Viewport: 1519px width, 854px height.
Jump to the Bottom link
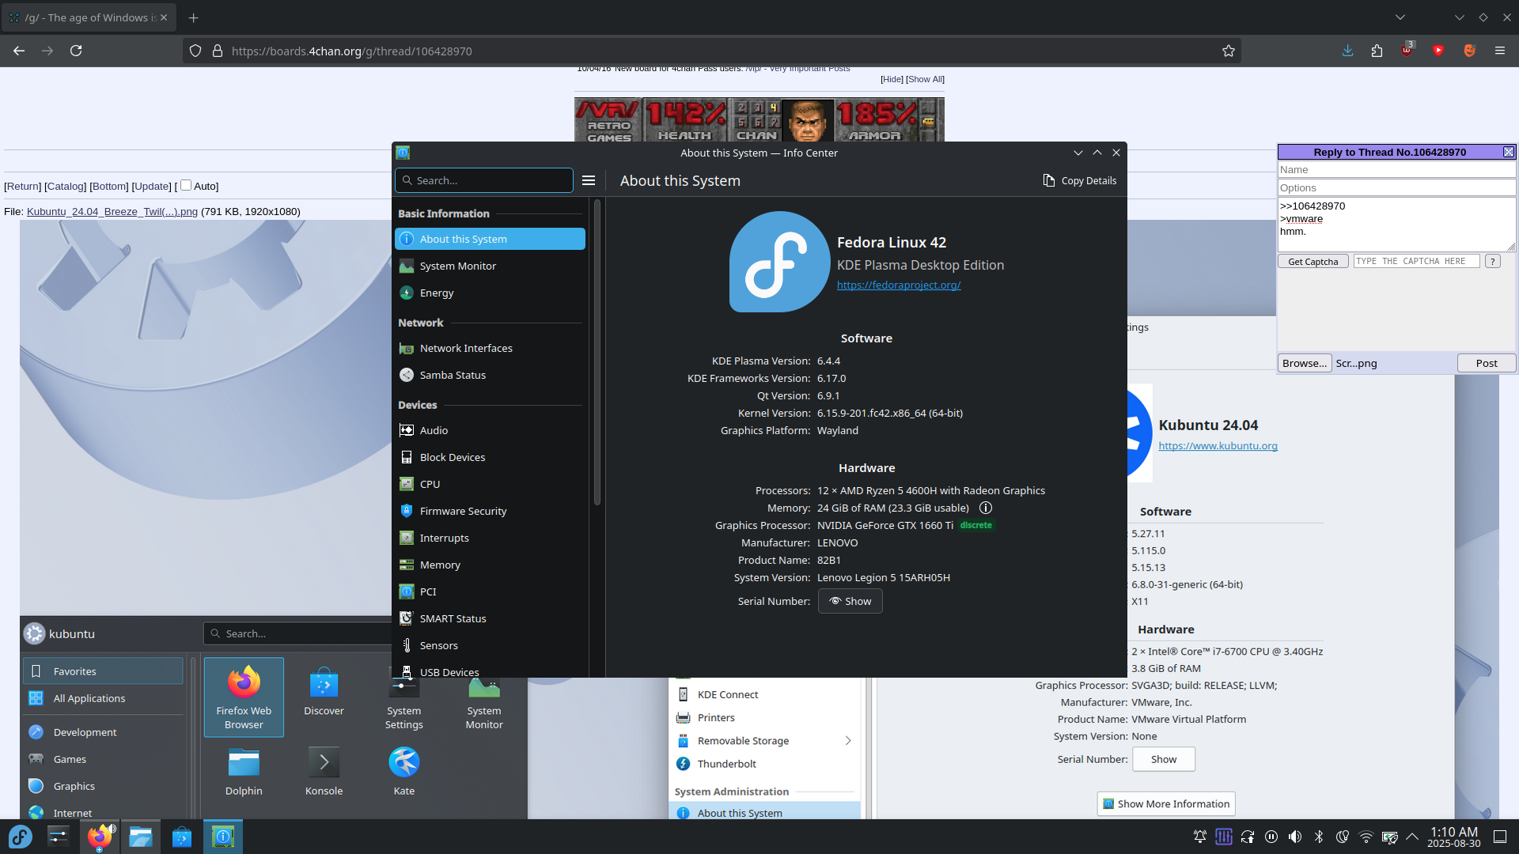pyautogui.click(x=109, y=186)
